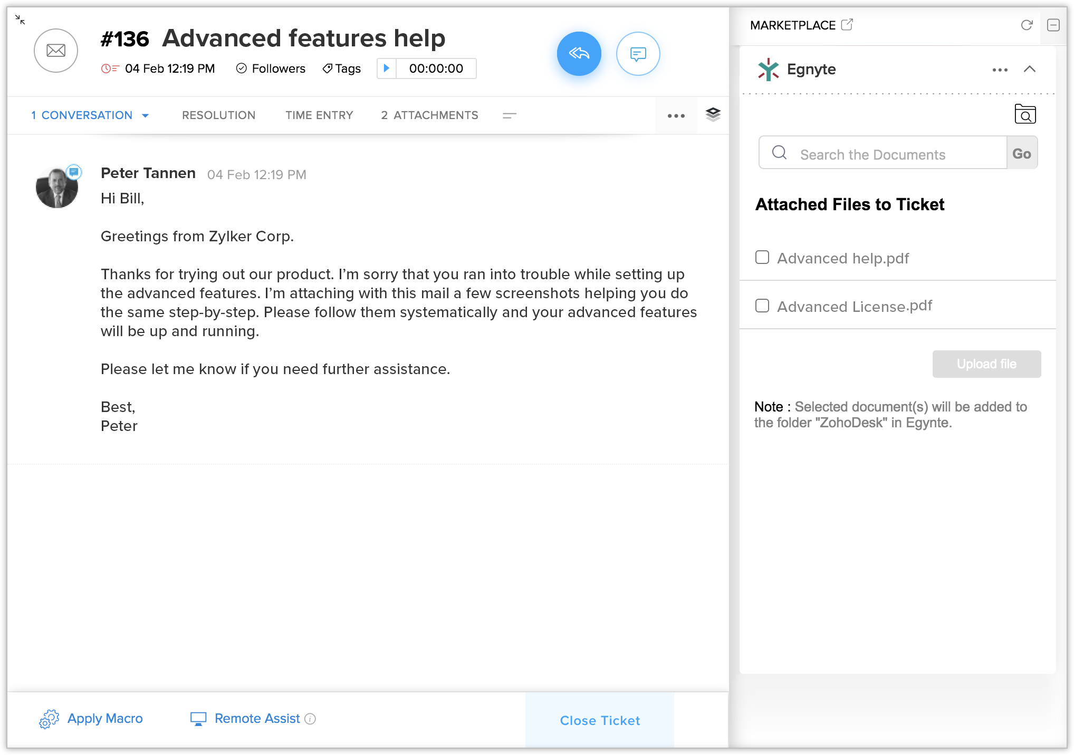Collapse the Egnyte widget chevron
This screenshot has width=1074, height=755.
(x=1029, y=69)
